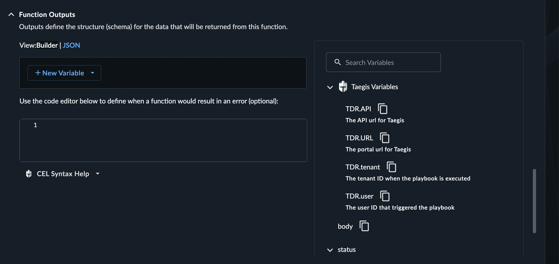This screenshot has height=264, width=559.
Task: Expand the CEL Syntax Help dropdown
Action: [x=98, y=174]
